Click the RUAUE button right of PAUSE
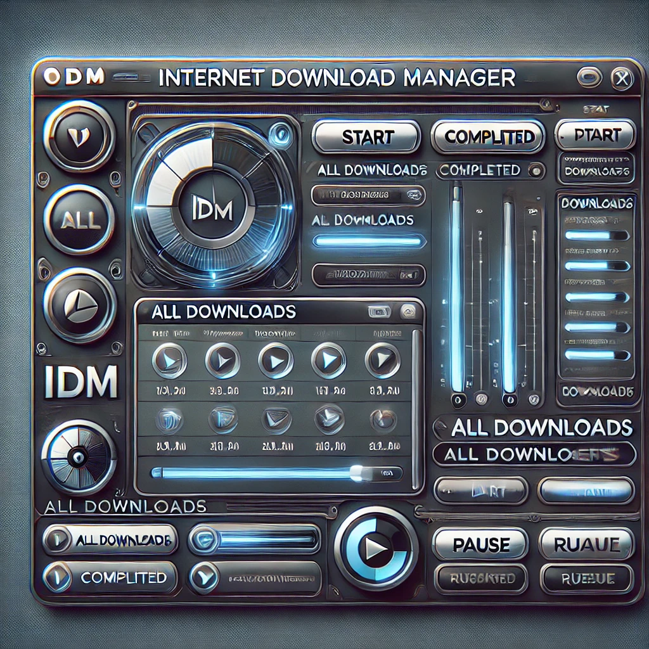Viewport: 649px width, 649px height. tap(587, 544)
